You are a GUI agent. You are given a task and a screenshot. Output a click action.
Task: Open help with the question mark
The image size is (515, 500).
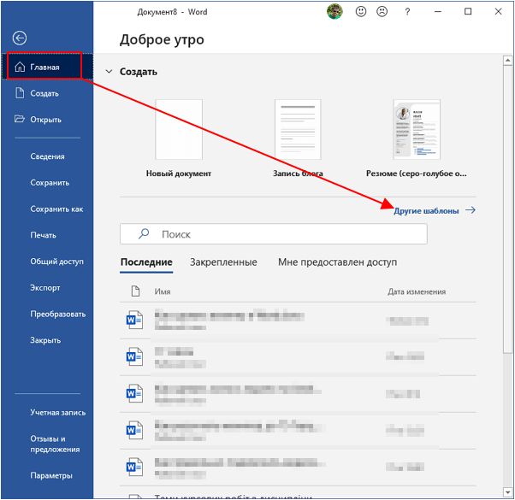point(407,12)
